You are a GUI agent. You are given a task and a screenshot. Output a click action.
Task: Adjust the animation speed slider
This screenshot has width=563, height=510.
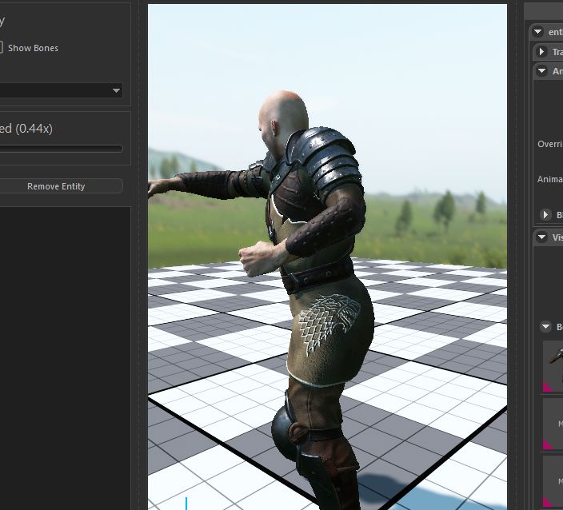(61, 149)
